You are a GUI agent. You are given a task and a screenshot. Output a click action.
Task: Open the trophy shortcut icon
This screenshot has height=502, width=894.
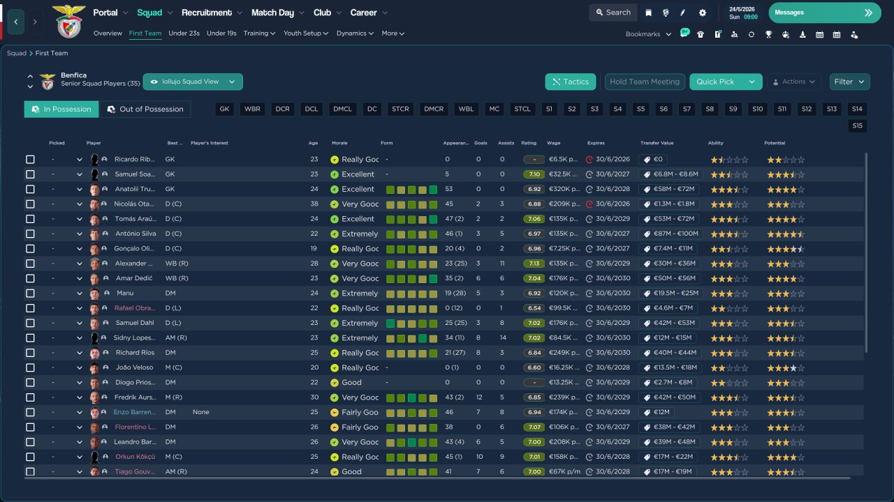(768, 34)
